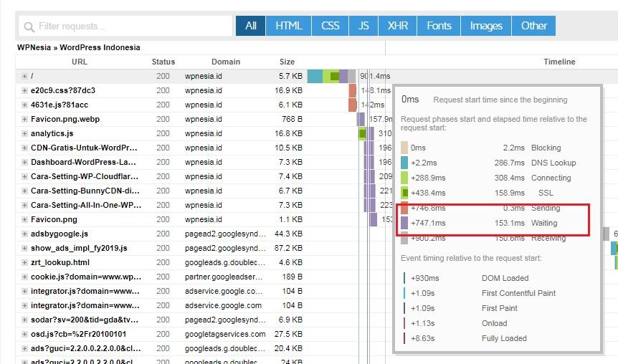
Task: Click the Waiting purple color swatch
Action: [404, 223]
